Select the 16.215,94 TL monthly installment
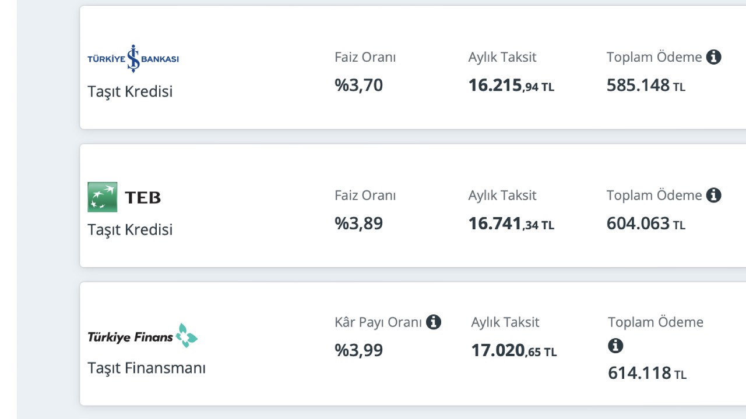Image resolution: width=746 pixels, height=419 pixels. 511,86
